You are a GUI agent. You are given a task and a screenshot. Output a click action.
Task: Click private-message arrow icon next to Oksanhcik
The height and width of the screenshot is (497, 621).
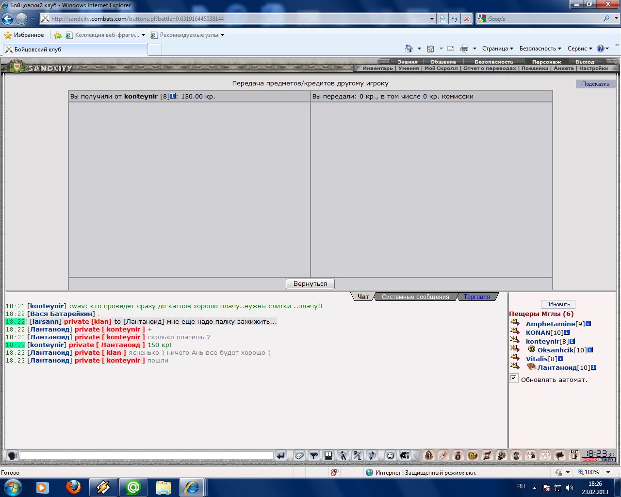pos(515,349)
